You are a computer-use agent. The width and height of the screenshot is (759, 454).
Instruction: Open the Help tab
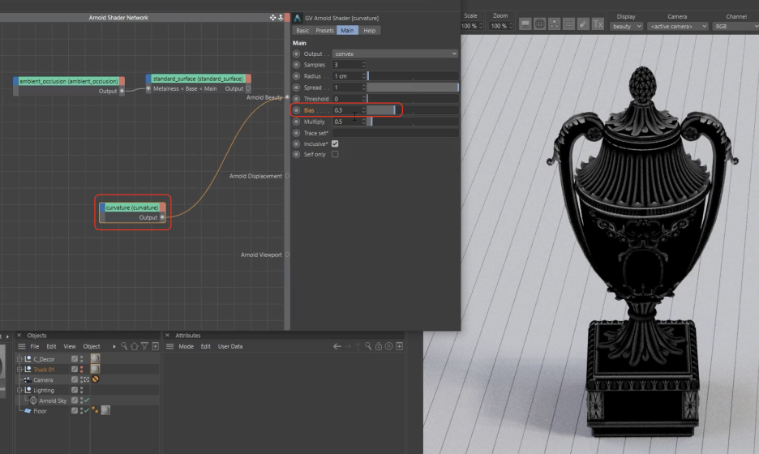pyautogui.click(x=369, y=31)
